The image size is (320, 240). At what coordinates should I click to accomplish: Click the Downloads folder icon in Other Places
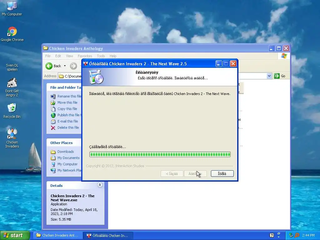point(53,152)
